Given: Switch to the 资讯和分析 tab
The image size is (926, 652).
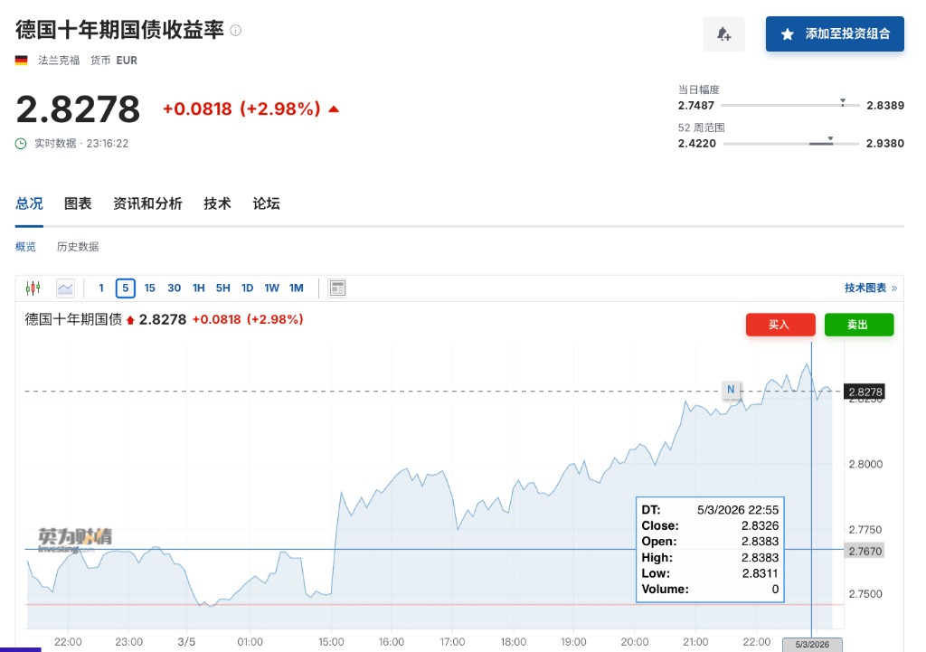Looking at the screenshot, I should point(147,203).
